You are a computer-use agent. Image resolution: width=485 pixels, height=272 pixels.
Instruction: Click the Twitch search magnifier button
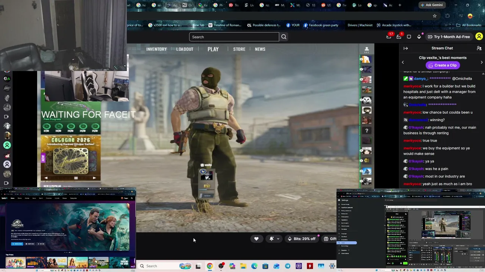(x=284, y=37)
